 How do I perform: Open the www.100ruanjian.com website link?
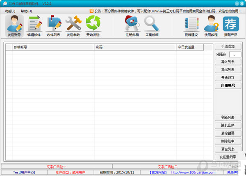(x=193, y=172)
